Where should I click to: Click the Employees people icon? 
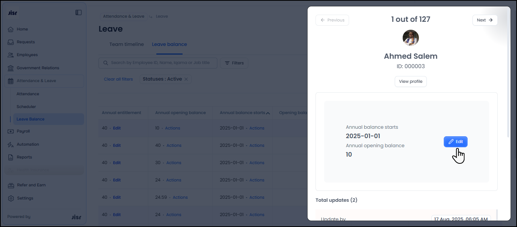point(11,55)
